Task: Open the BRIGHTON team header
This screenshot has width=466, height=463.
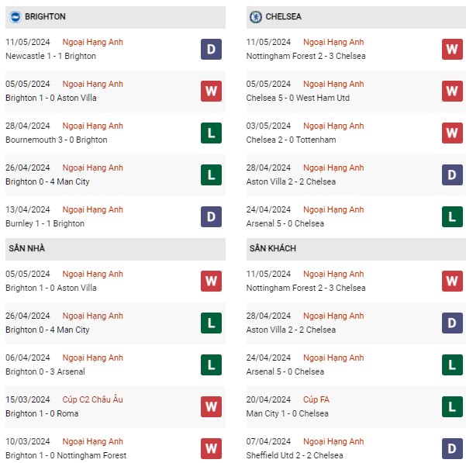Action: [116, 17]
